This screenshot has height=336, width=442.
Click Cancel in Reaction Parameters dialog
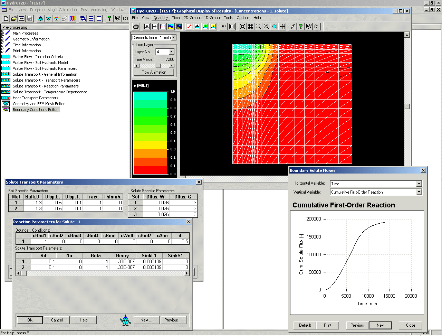(57, 320)
